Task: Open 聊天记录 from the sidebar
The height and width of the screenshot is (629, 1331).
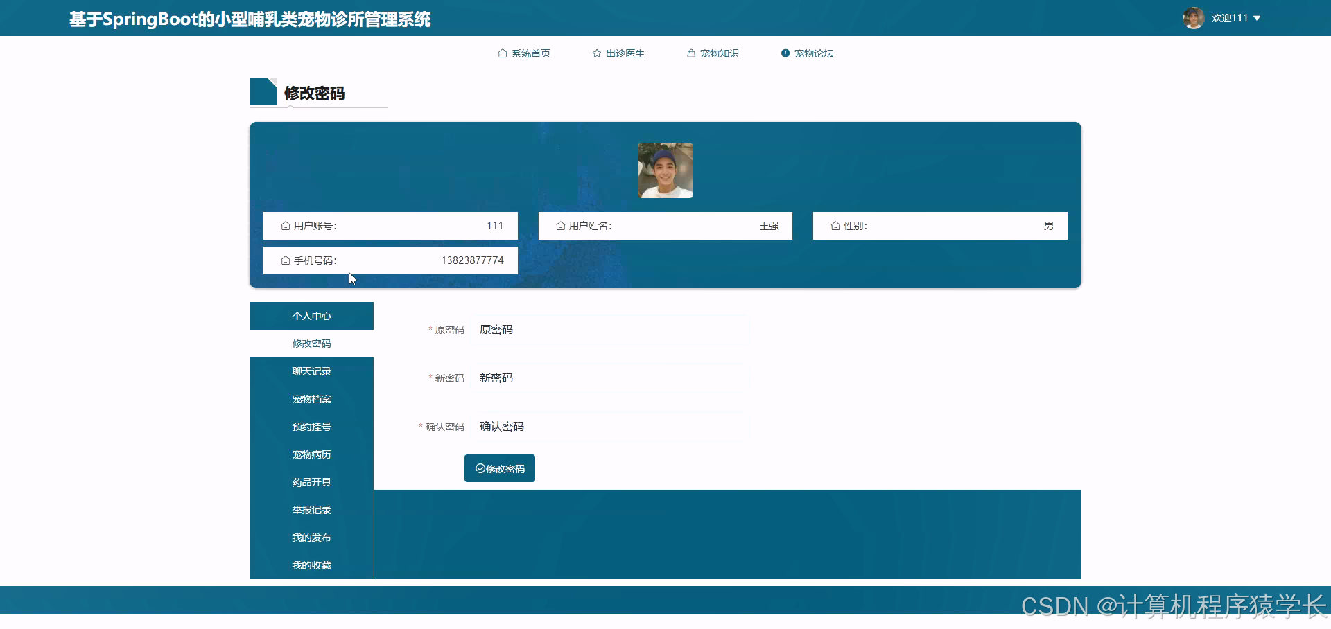Action: pyautogui.click(x=311, y=371)
